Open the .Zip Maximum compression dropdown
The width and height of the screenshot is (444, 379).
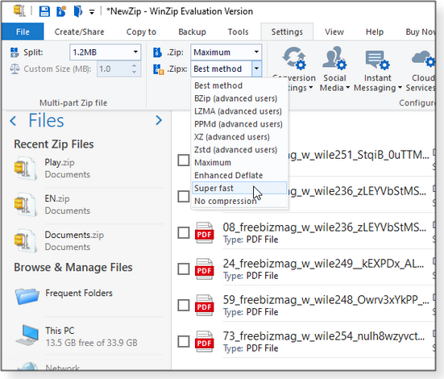tap(226, 52)
